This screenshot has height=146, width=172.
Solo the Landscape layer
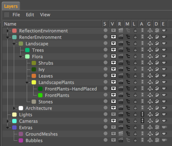pos(106,43)
